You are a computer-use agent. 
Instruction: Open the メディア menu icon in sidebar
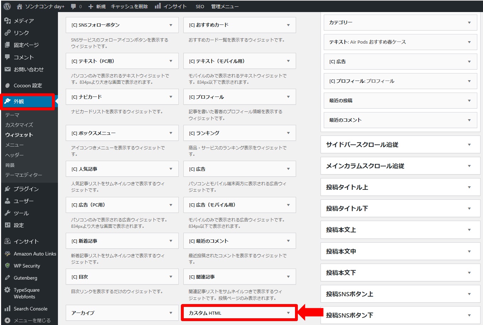click(x=7, y=21)
